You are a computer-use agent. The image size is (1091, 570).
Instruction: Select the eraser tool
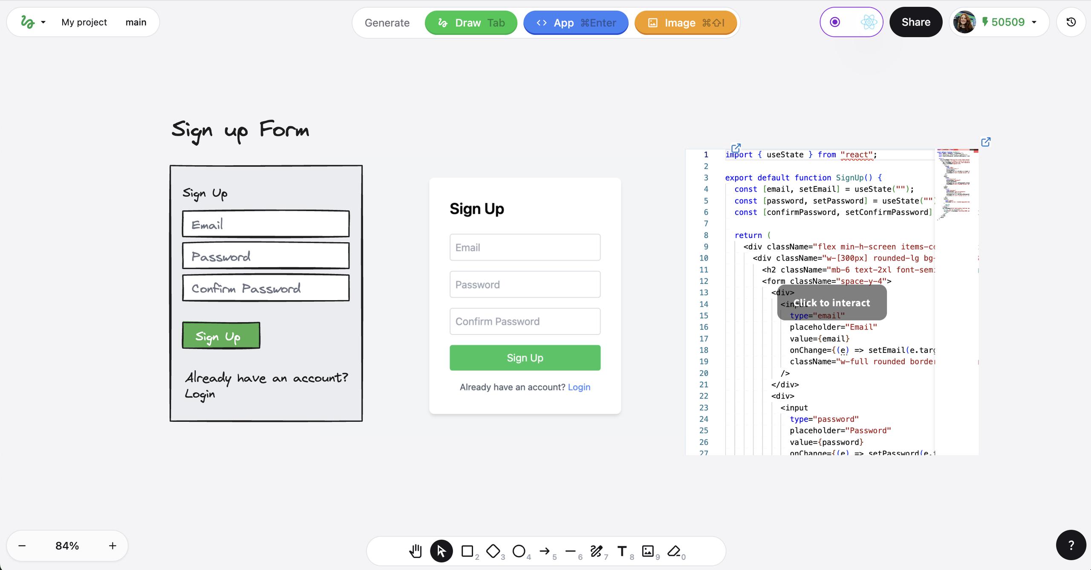(674, 551)
